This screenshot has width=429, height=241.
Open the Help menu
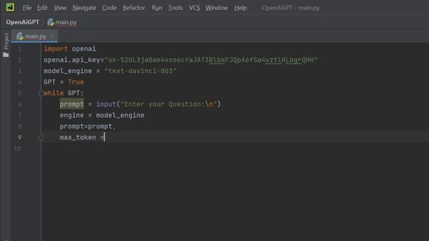241,7
